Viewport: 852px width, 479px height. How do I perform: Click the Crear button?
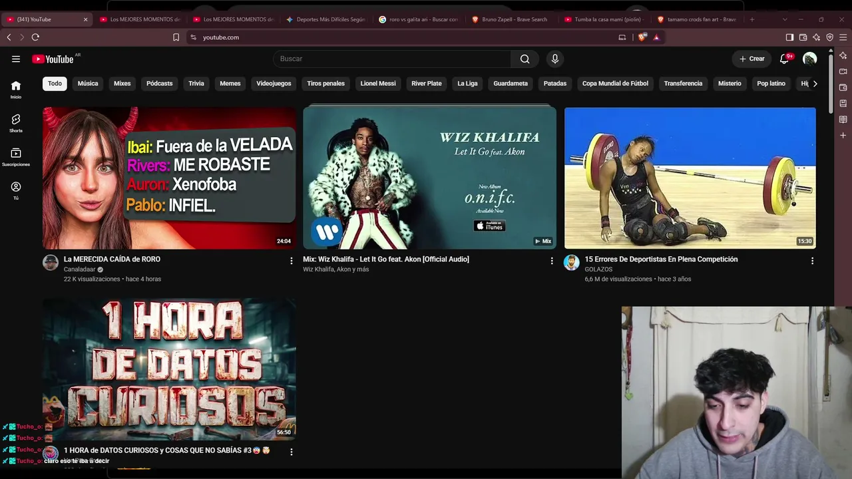(x=752, y=59)
